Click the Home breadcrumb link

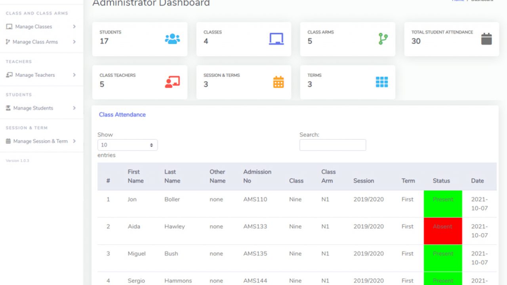point(458,1)
